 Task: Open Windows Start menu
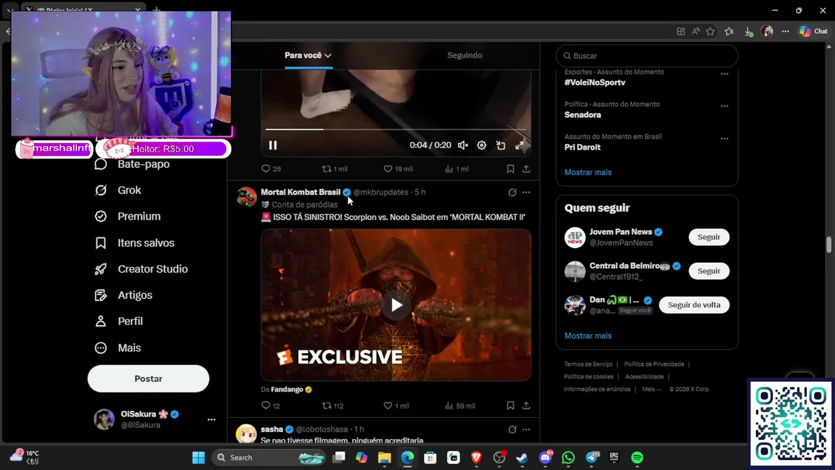point(198,458)
